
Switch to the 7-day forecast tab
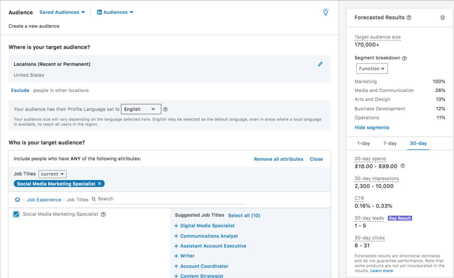391,143
